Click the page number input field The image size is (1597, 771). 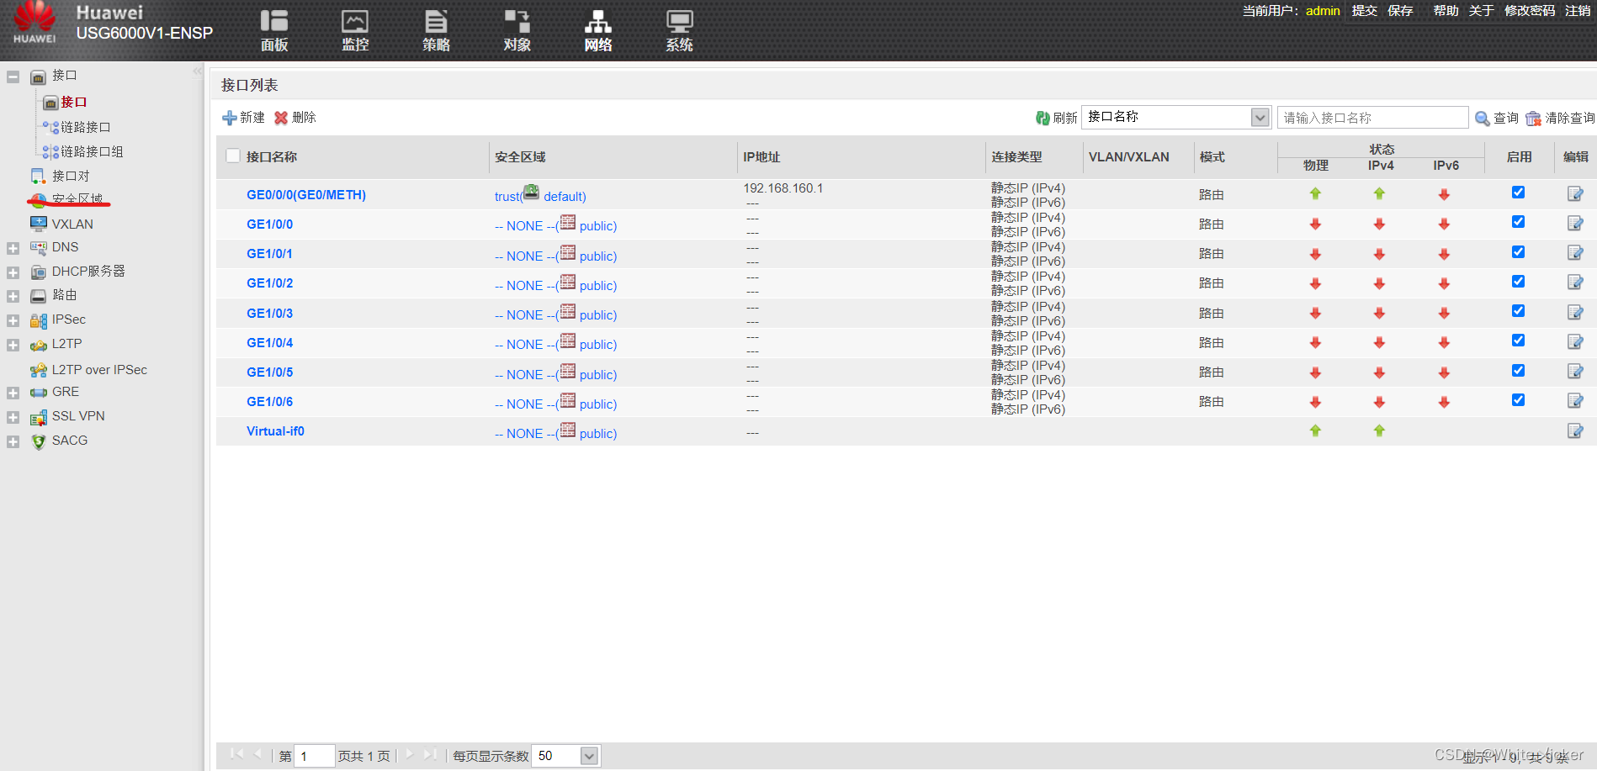(x=315, y=756)
